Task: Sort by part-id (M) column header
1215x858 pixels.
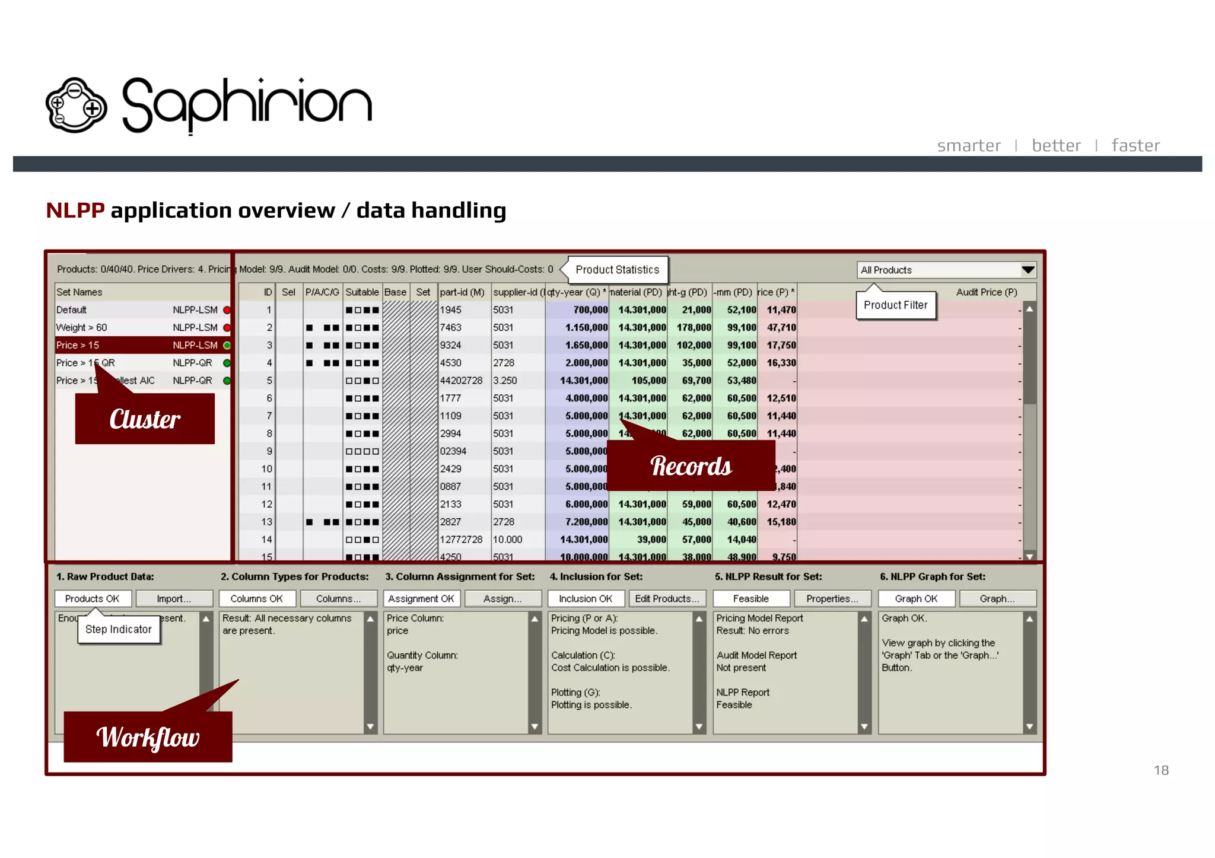Action: click(x=463, y=292)
